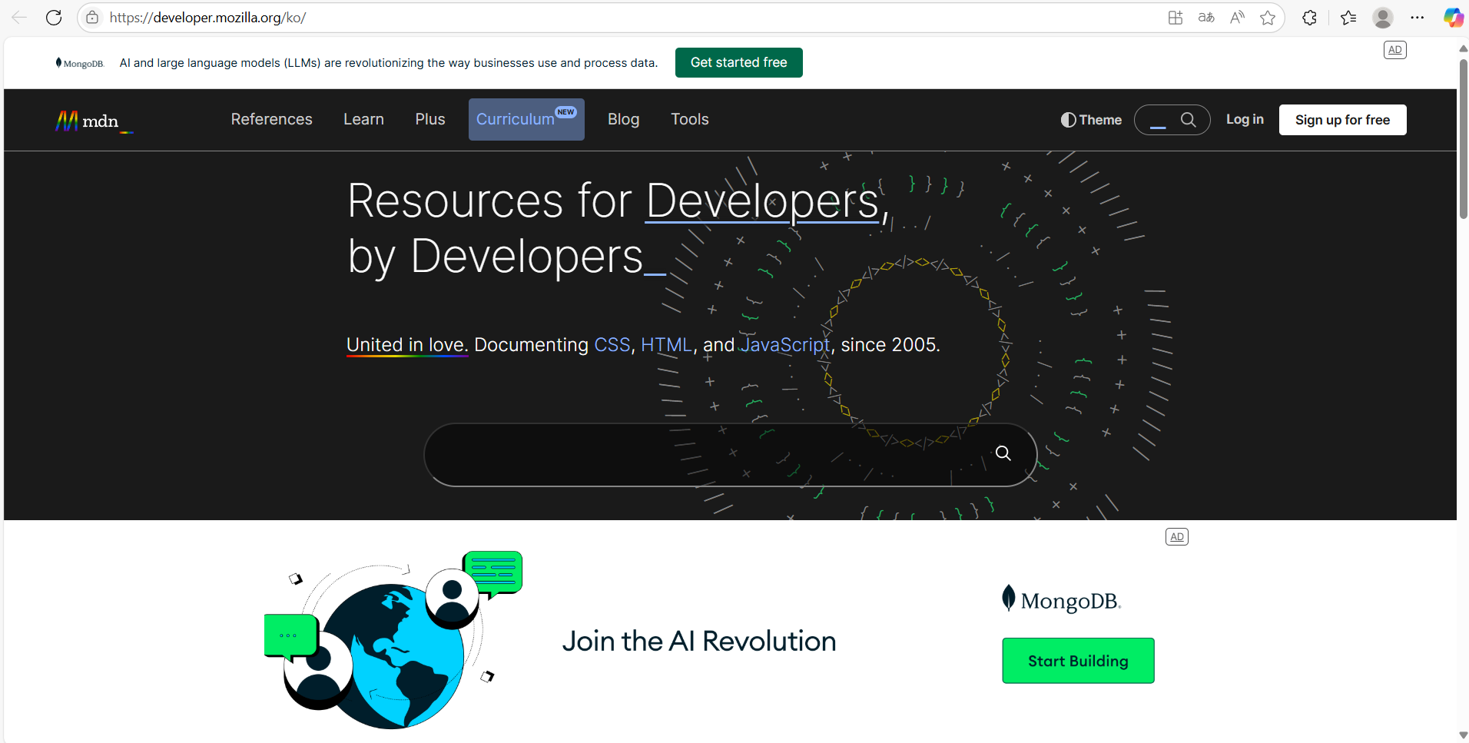The image size is (1469, 743).
Task: Open the Copilot sidebar icon
Action: 1453,18
